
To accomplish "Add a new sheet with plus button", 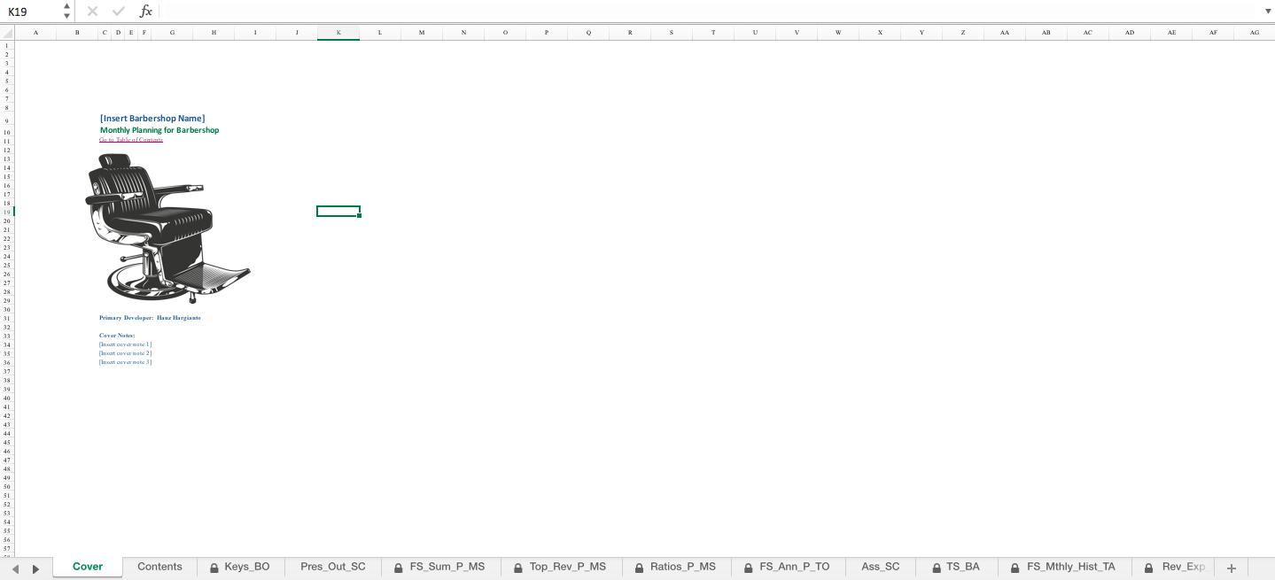I will (1231, 568).
